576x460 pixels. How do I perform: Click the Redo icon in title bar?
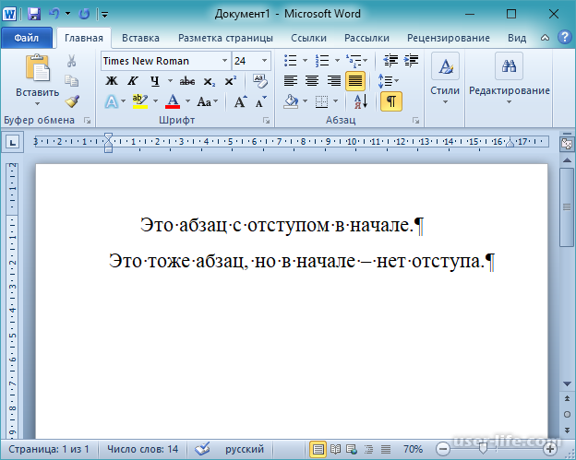pyautogui.click(x=85, y=14)
